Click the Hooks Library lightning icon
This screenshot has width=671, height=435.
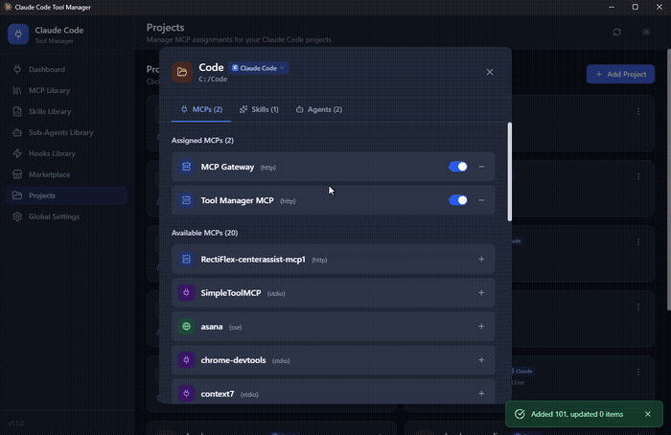[17, 153]
